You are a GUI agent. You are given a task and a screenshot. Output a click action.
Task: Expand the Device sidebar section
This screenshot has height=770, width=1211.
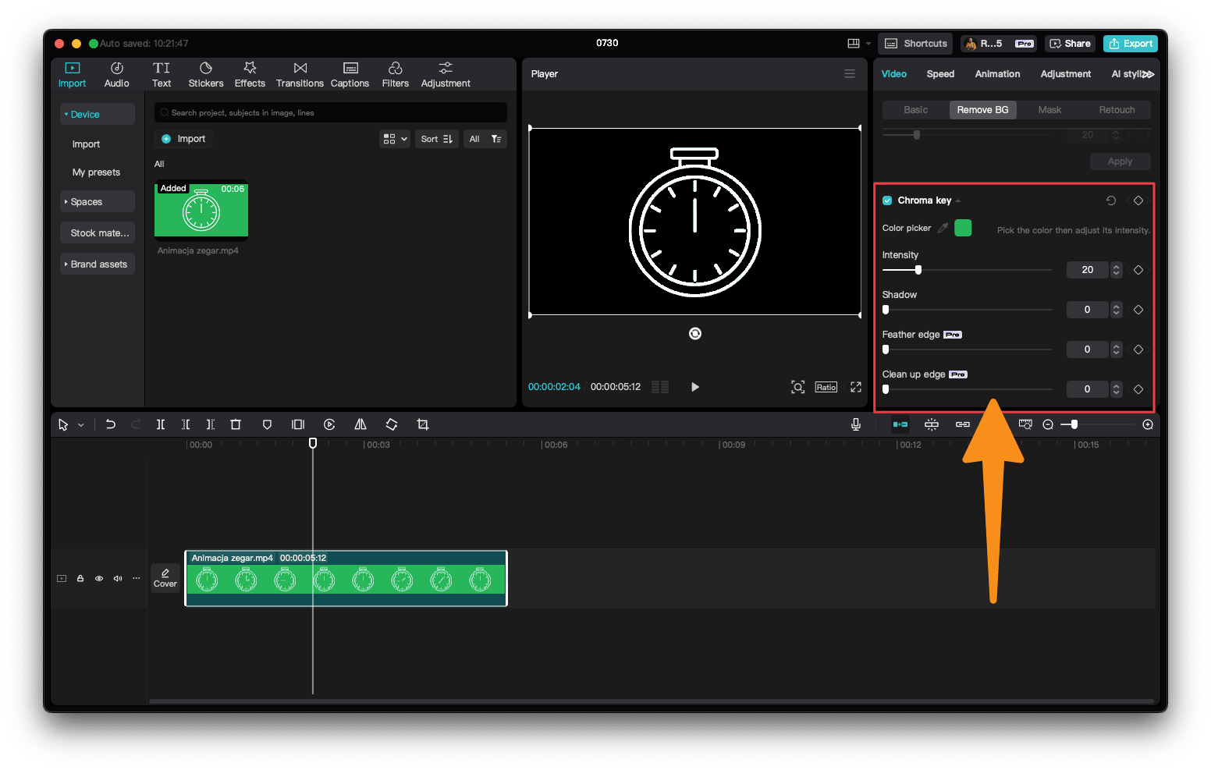(x=98, y=114)
